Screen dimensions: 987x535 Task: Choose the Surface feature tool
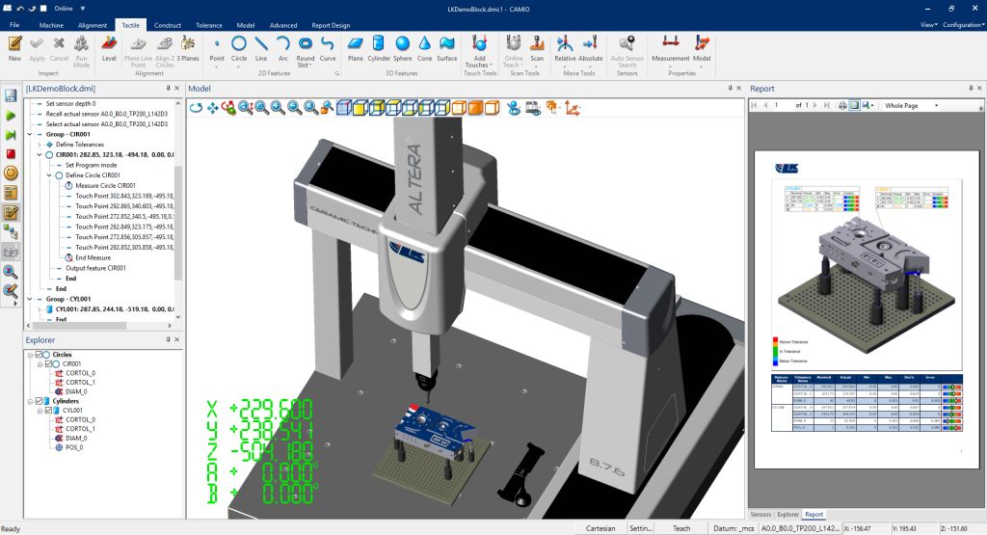tap(447, 49)
